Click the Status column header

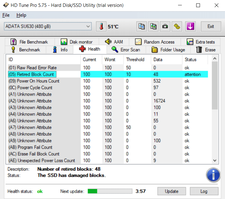(195, 60)
